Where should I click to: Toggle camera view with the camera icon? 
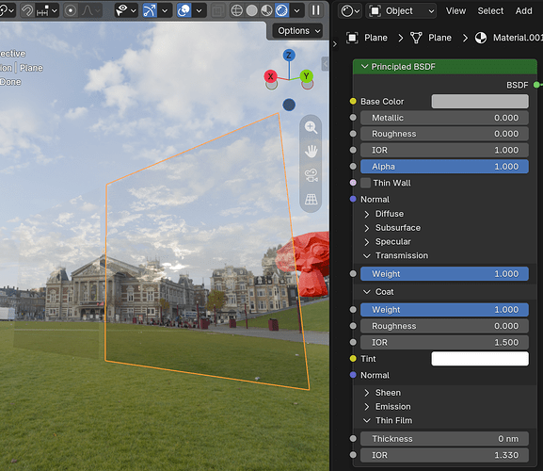(x=311, y=175)
